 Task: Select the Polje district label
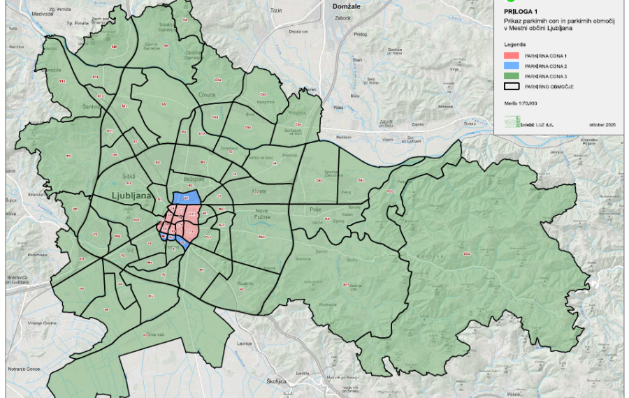click(318, 209)
